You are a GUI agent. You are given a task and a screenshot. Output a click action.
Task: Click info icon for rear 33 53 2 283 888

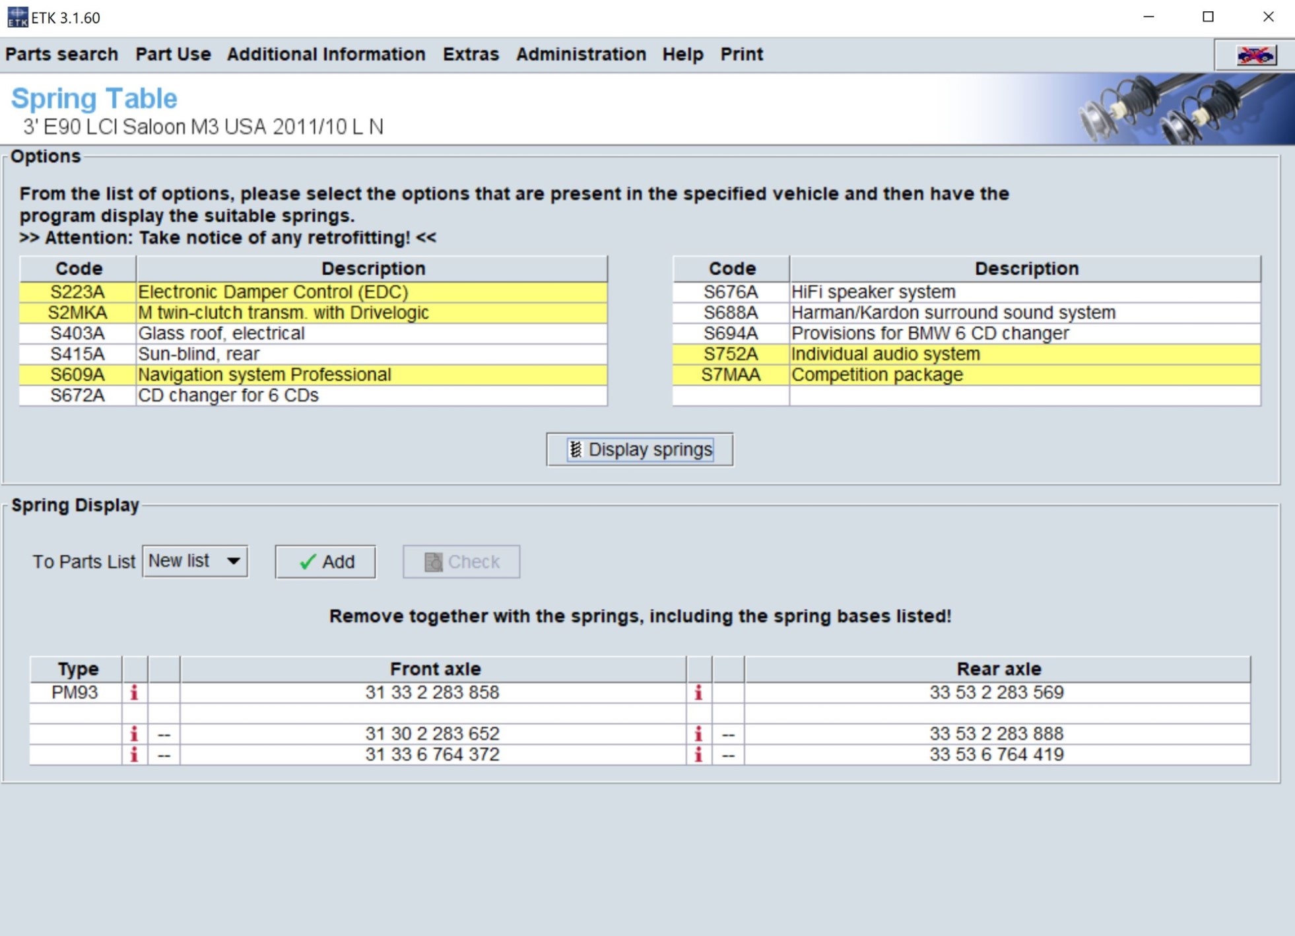(x=698, y=734)
